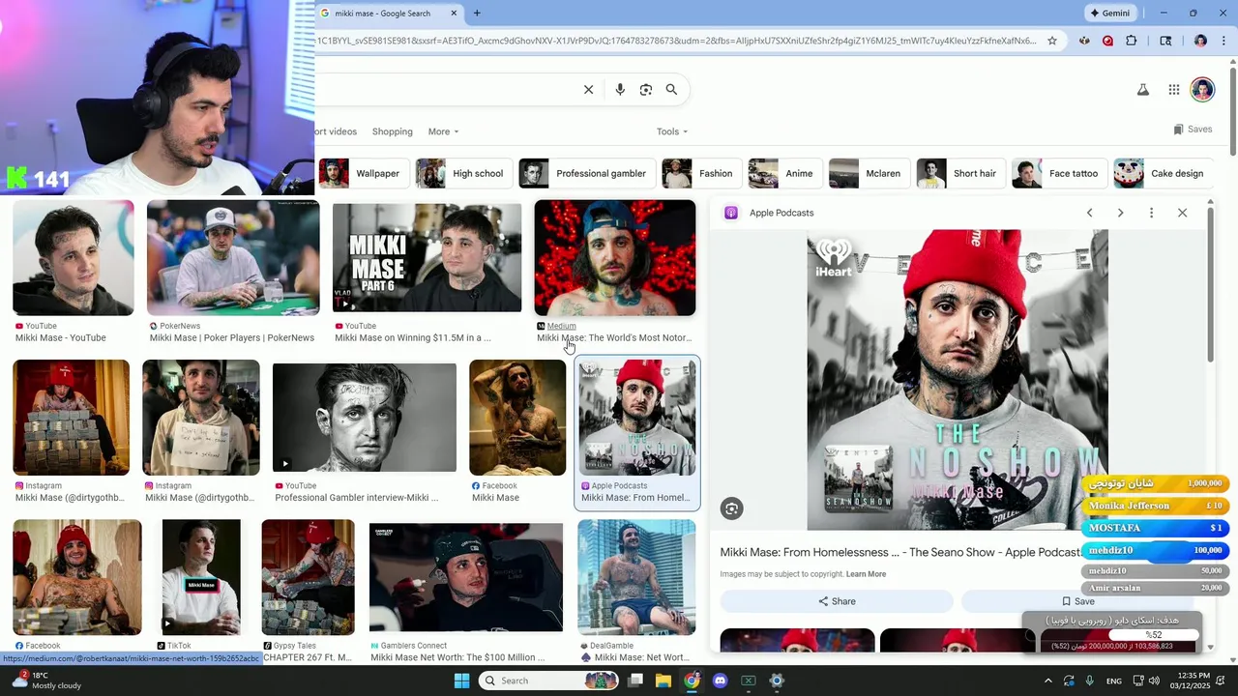Open the TikTok Mikki Mase thumbnail
Viewport: 1238px width, 696px height.
coord(201,577)
